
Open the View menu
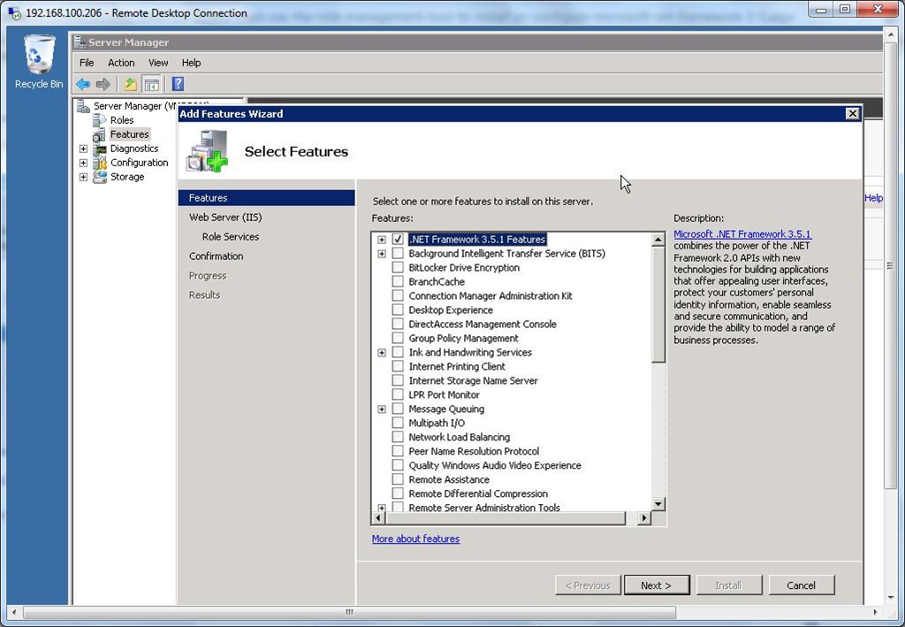(158, 63)
